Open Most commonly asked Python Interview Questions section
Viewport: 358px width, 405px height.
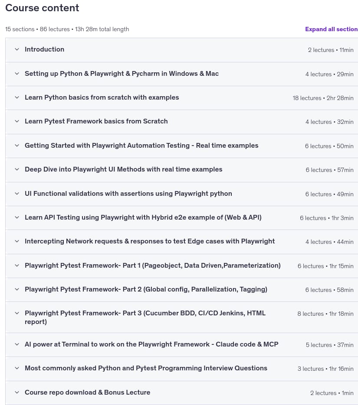146,368
